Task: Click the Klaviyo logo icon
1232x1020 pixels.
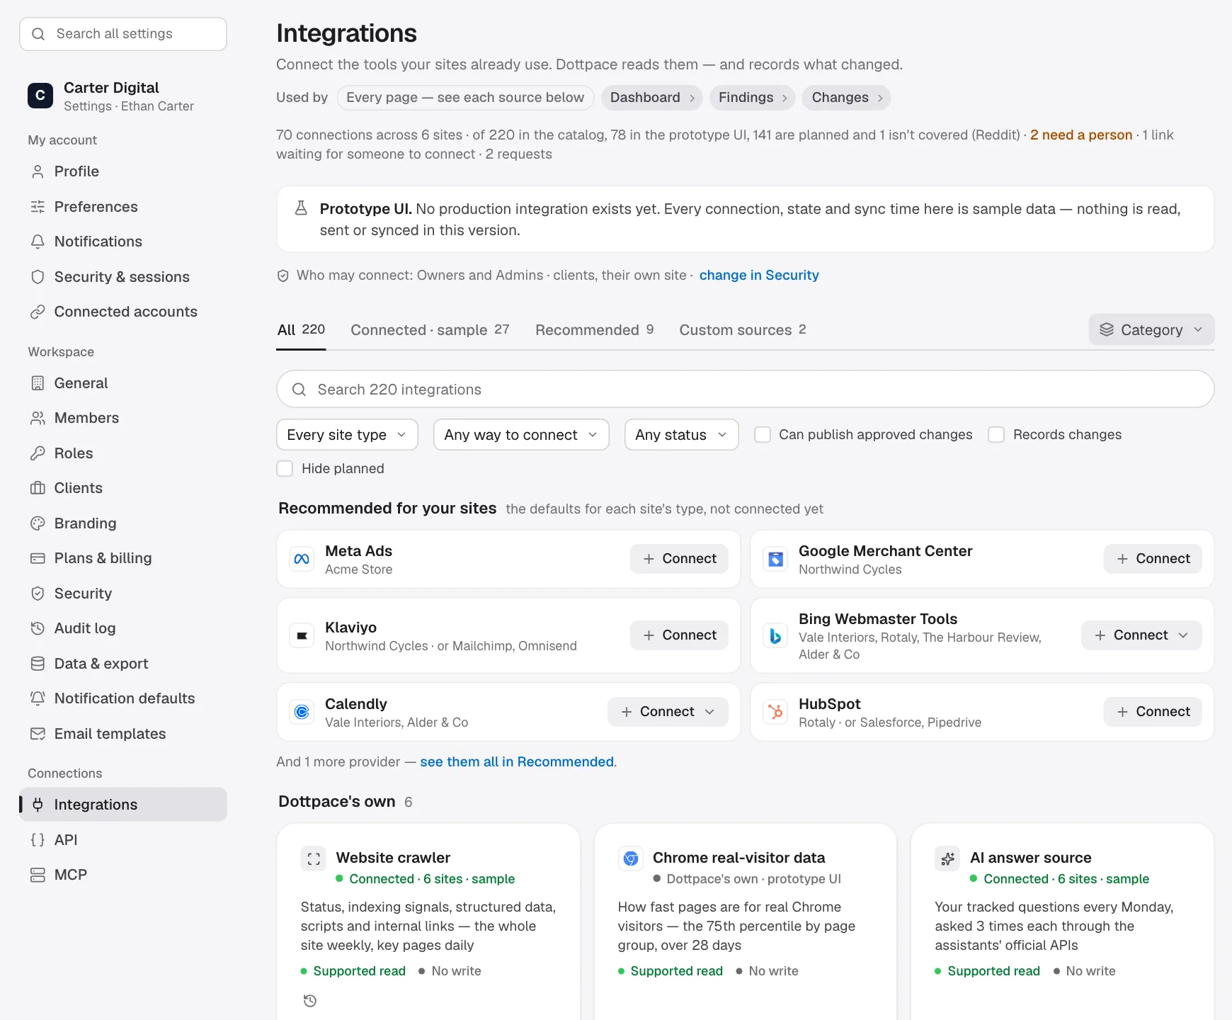Action: click(302, 635)
